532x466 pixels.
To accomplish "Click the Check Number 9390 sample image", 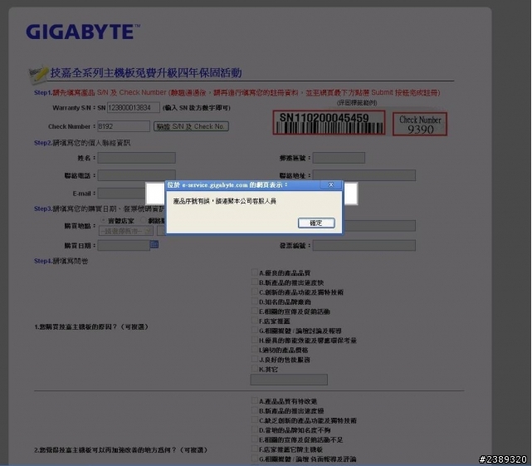I will tap(420, 125).
